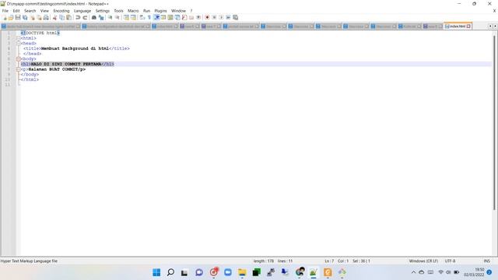Collapse the head fold on line 3
This screenshot has height=280, width=498.
(19, 44)
